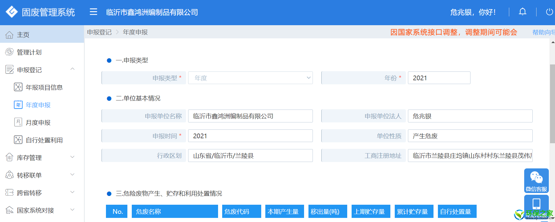The height and width of the screenshot is (222, 555).
Task: Select 自行处置利用 submenu item
Action: click(x=44, y=140)
